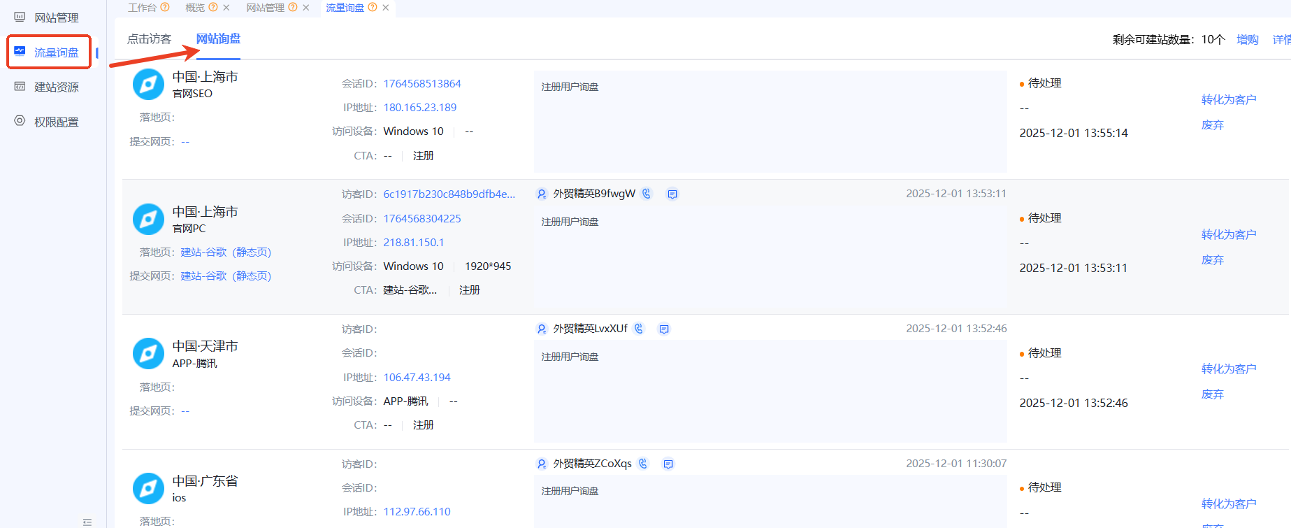Click 废弃 for the 中国·天津市 inquiry
Viewport: 1291px width, 528px height.
tap(1212, 394)
